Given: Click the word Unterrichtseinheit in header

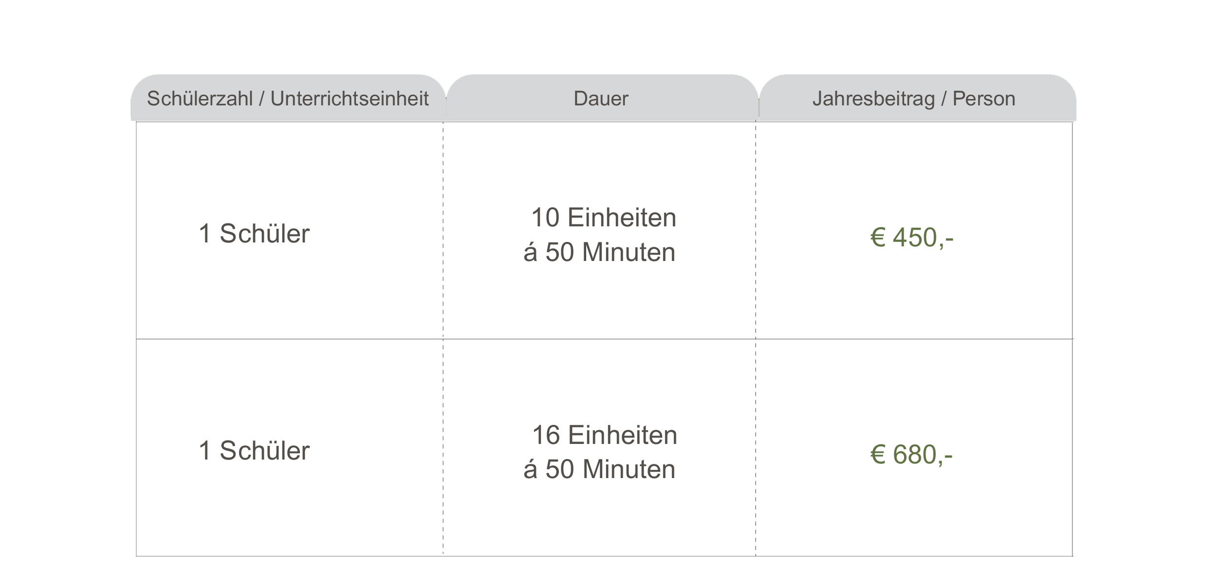Looking at the screenshot, I should (x=350, y=99).
